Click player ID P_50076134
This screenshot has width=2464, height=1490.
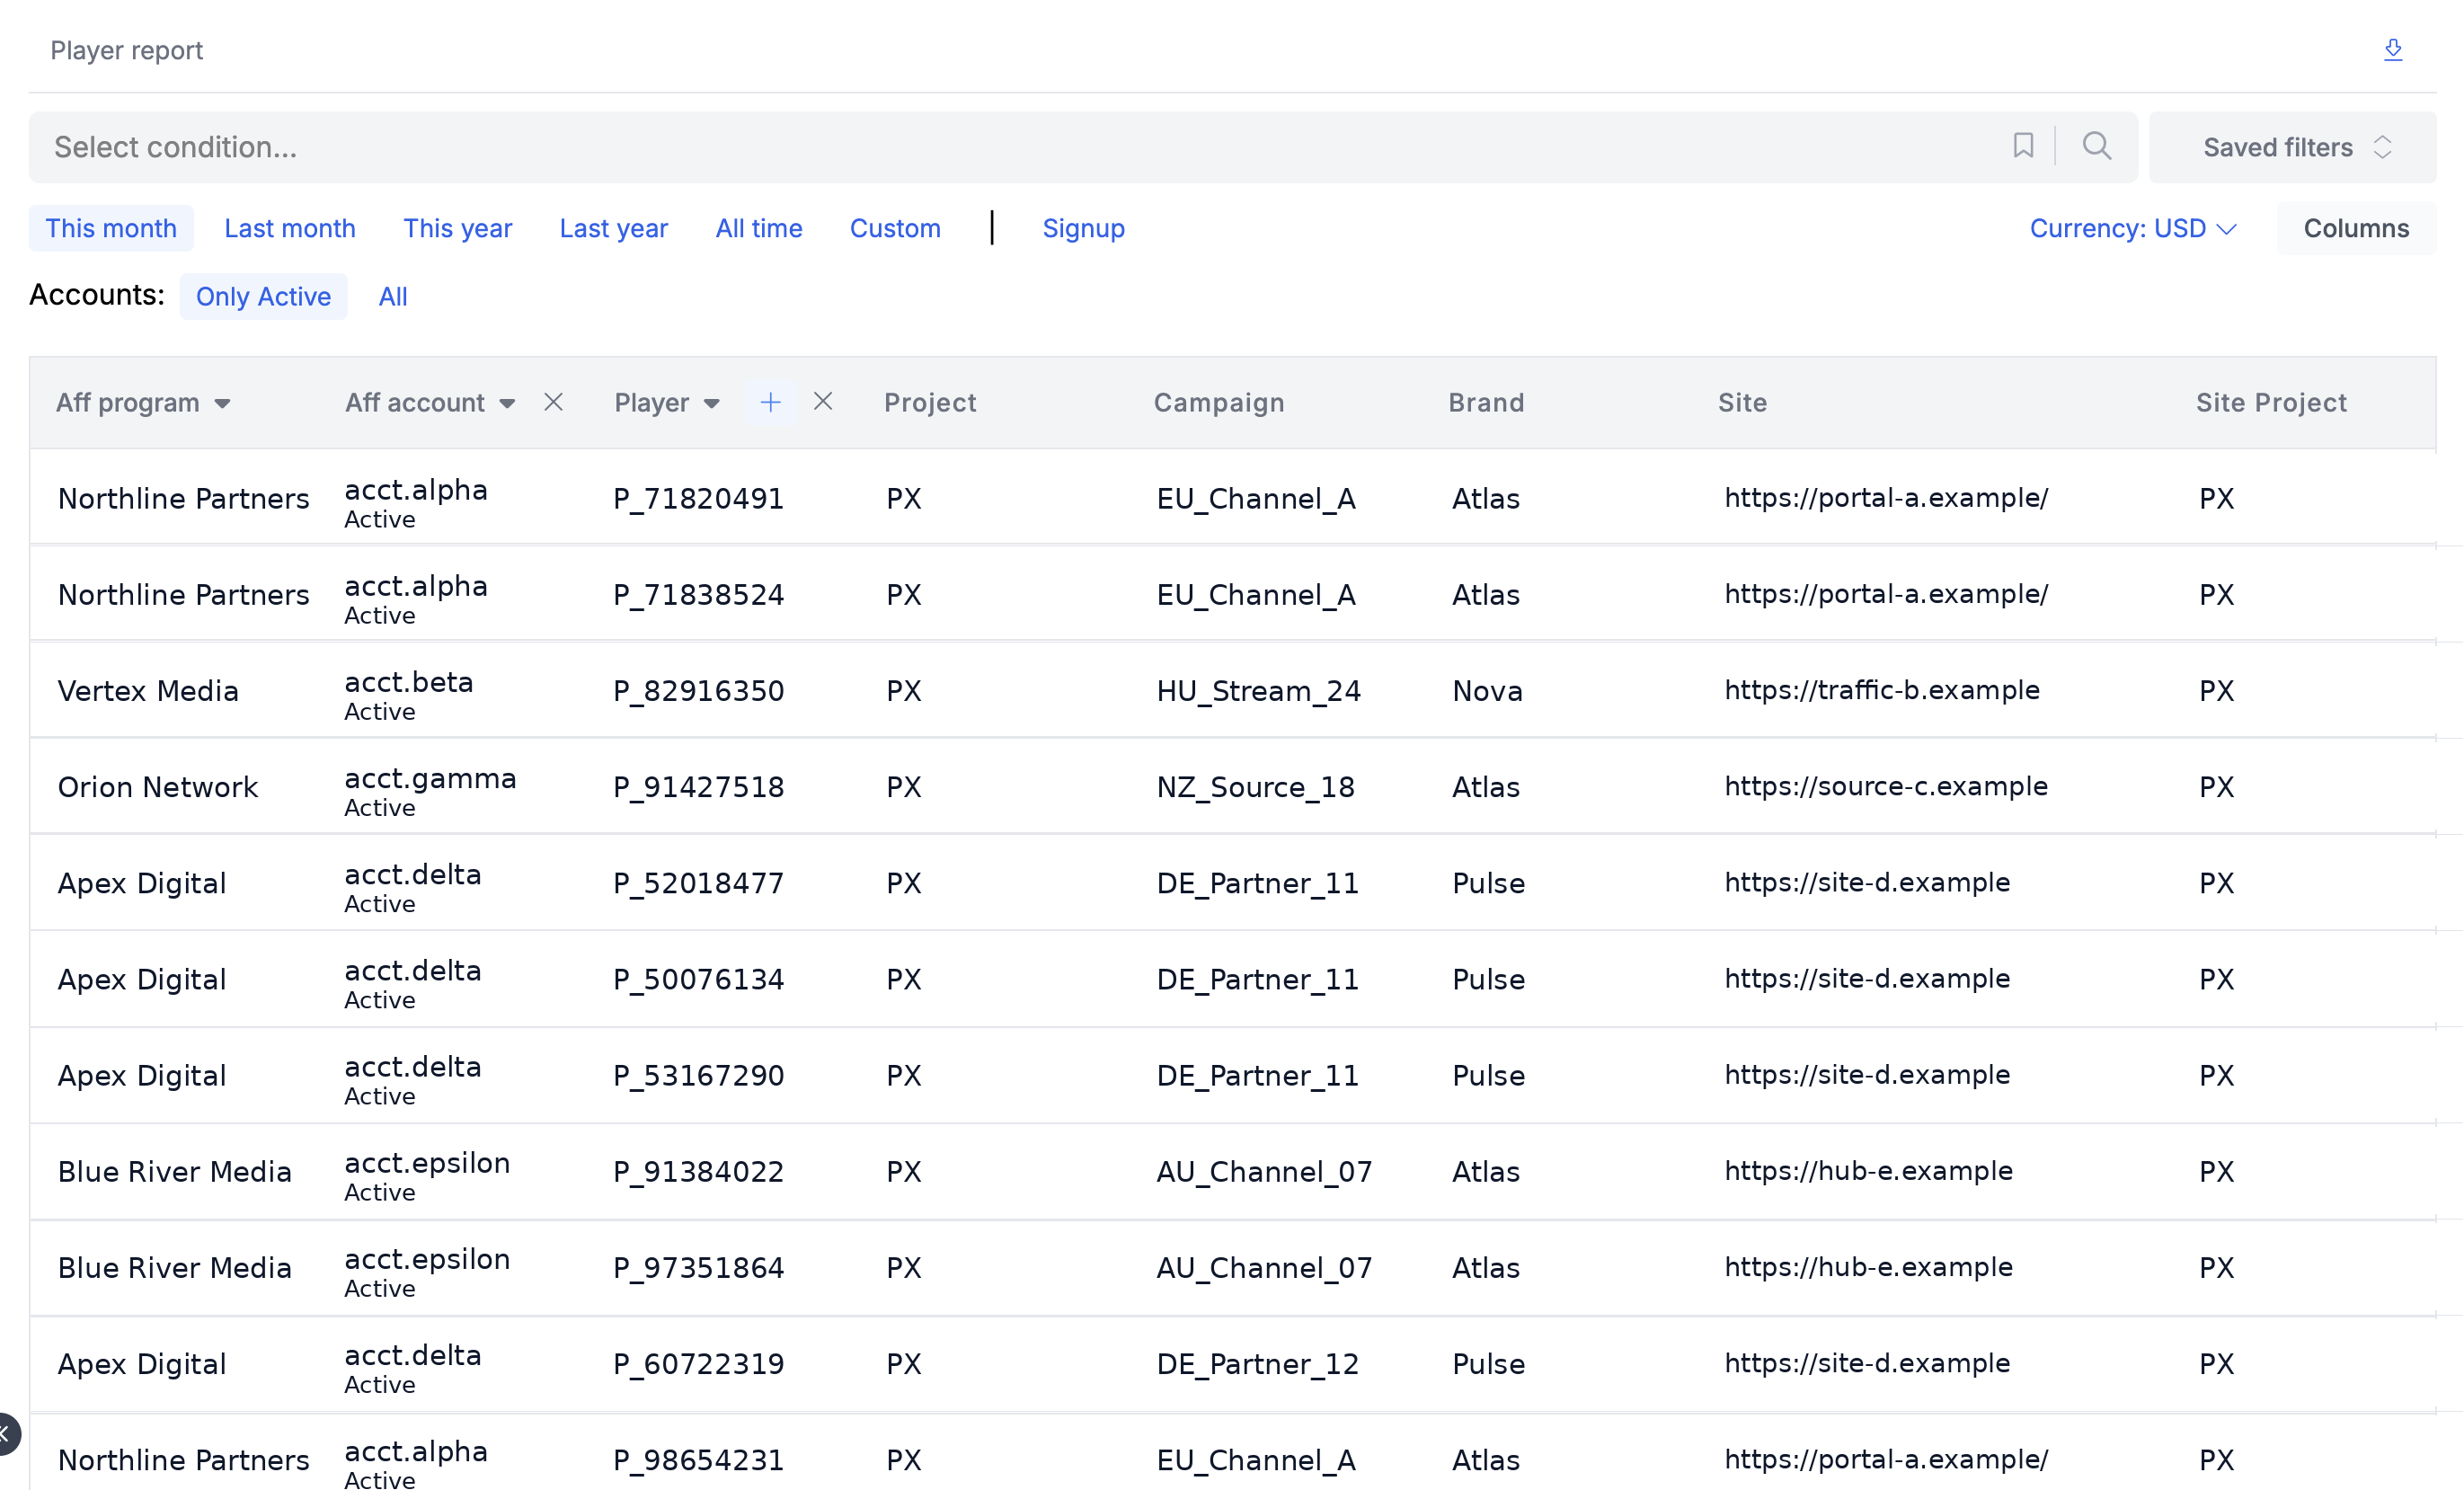(698, 978)
